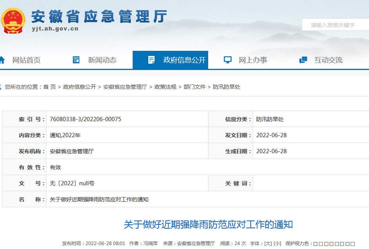Screen dimensions: 369x249
Task: Open 部门文件 in the breadcrumb
Action: point(194,87)
